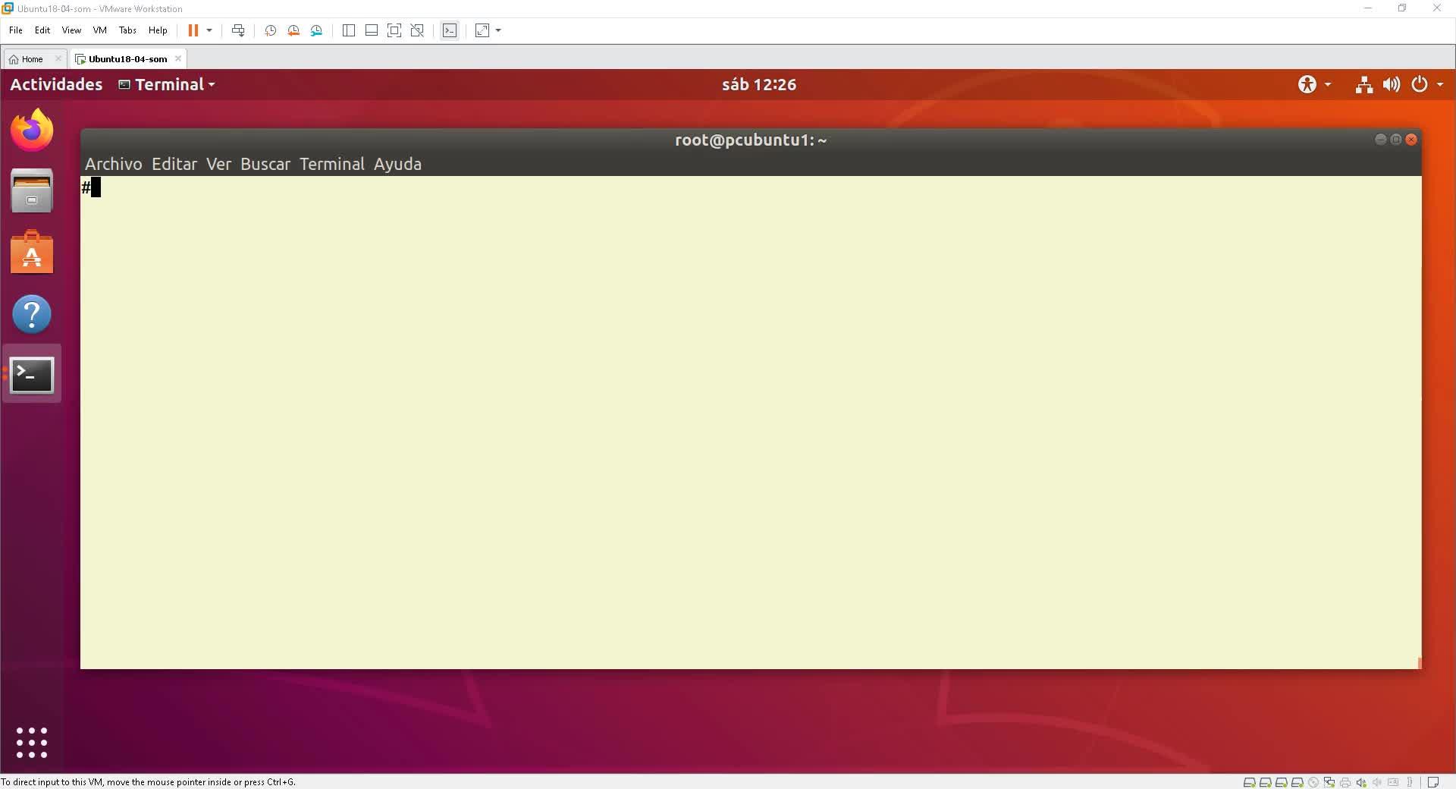Minimize the root@pcubuntu1 terminal window
The image size is (1456, 789).
tap(1380, 140)
